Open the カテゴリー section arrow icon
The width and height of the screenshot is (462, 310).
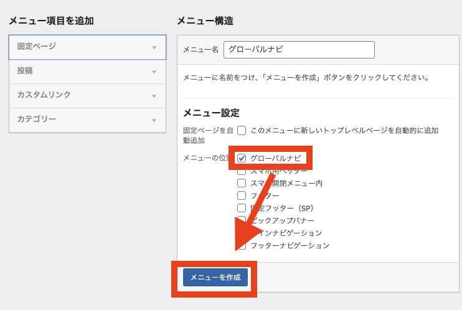(154, 120)
